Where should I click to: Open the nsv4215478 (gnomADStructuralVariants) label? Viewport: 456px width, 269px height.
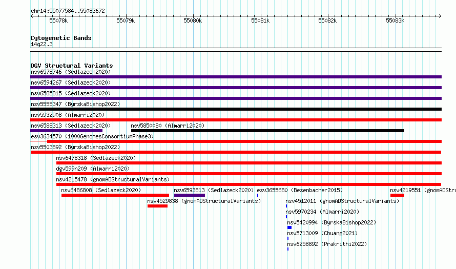[113, 179]
